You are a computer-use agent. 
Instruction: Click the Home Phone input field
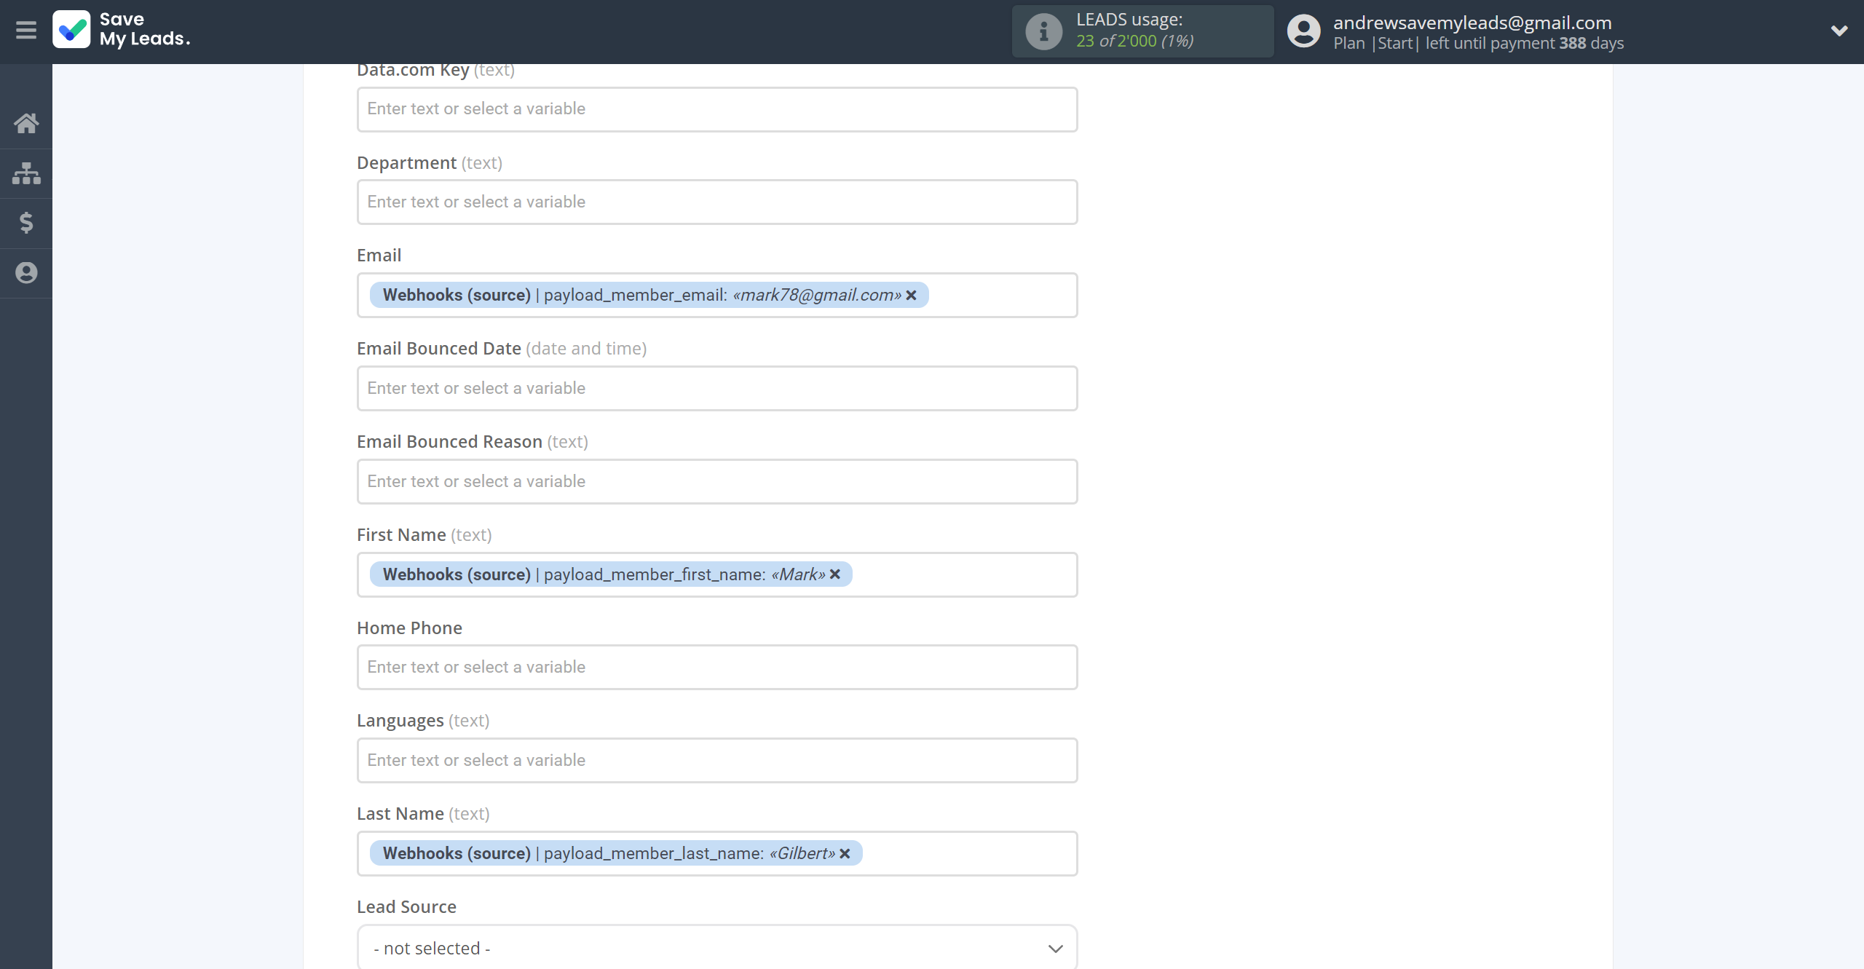point(716,667)
